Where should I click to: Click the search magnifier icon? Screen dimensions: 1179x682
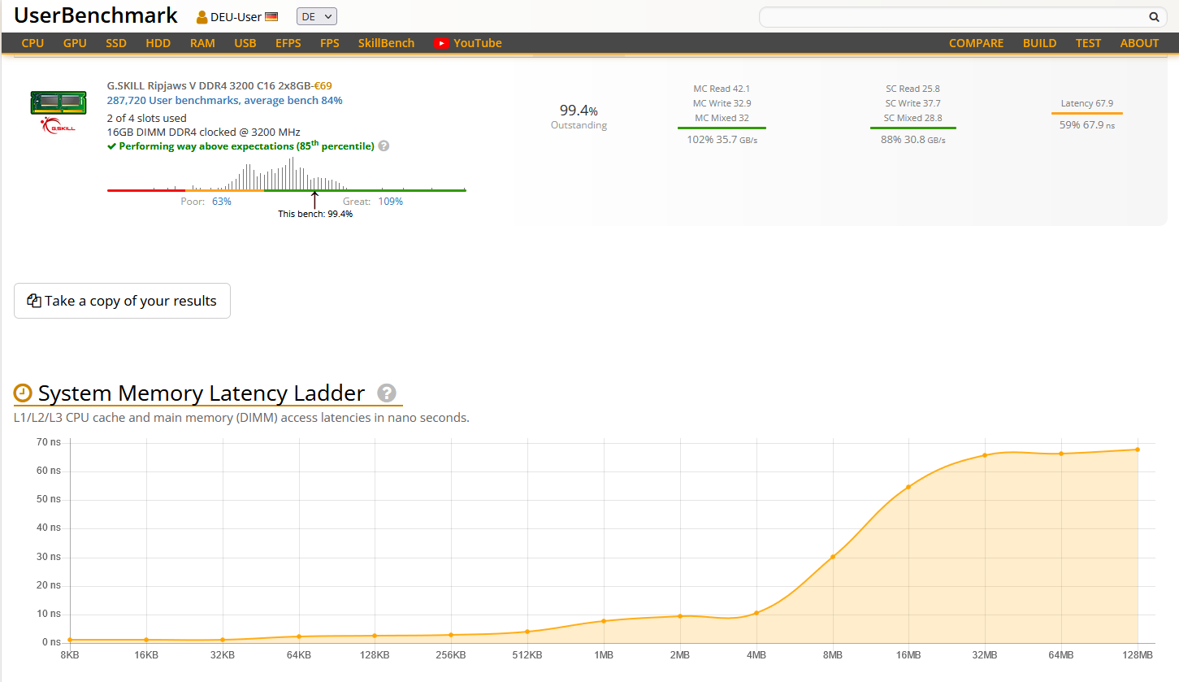click(x=1154, y=17)
